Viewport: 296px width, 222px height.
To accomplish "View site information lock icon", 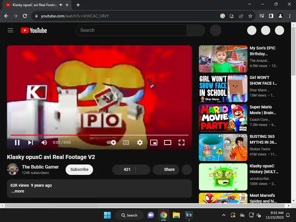I will pos(36,16).
